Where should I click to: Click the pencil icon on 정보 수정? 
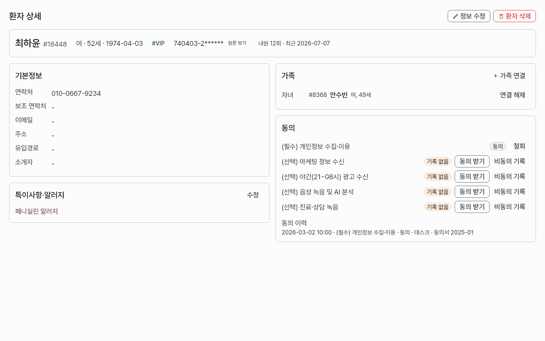(455, 16)
